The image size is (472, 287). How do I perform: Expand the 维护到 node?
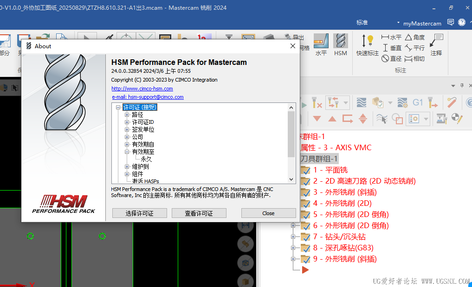pos(127,166)
